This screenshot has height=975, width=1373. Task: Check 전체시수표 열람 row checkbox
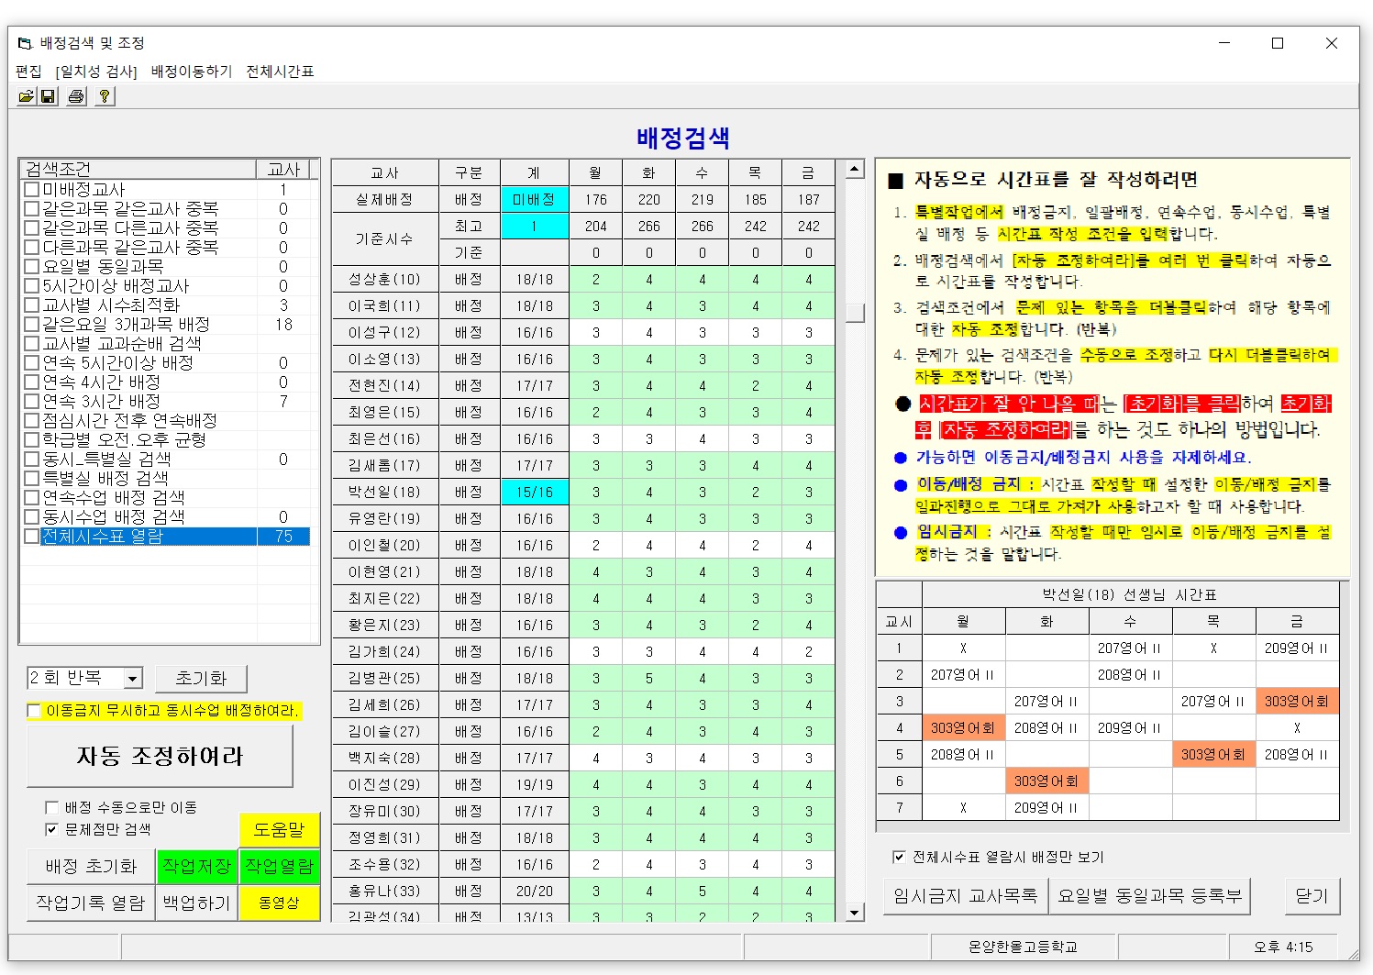point(32,537)
